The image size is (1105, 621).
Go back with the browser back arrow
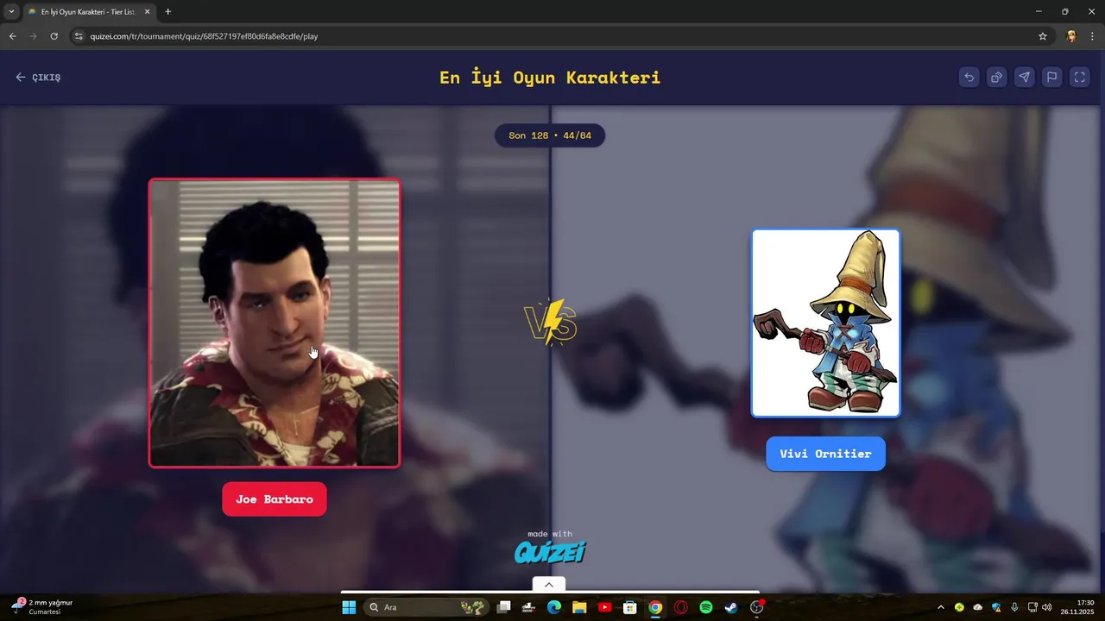(12, 36)
